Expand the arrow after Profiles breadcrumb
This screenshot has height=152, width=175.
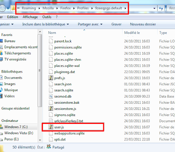pos(92,8)
